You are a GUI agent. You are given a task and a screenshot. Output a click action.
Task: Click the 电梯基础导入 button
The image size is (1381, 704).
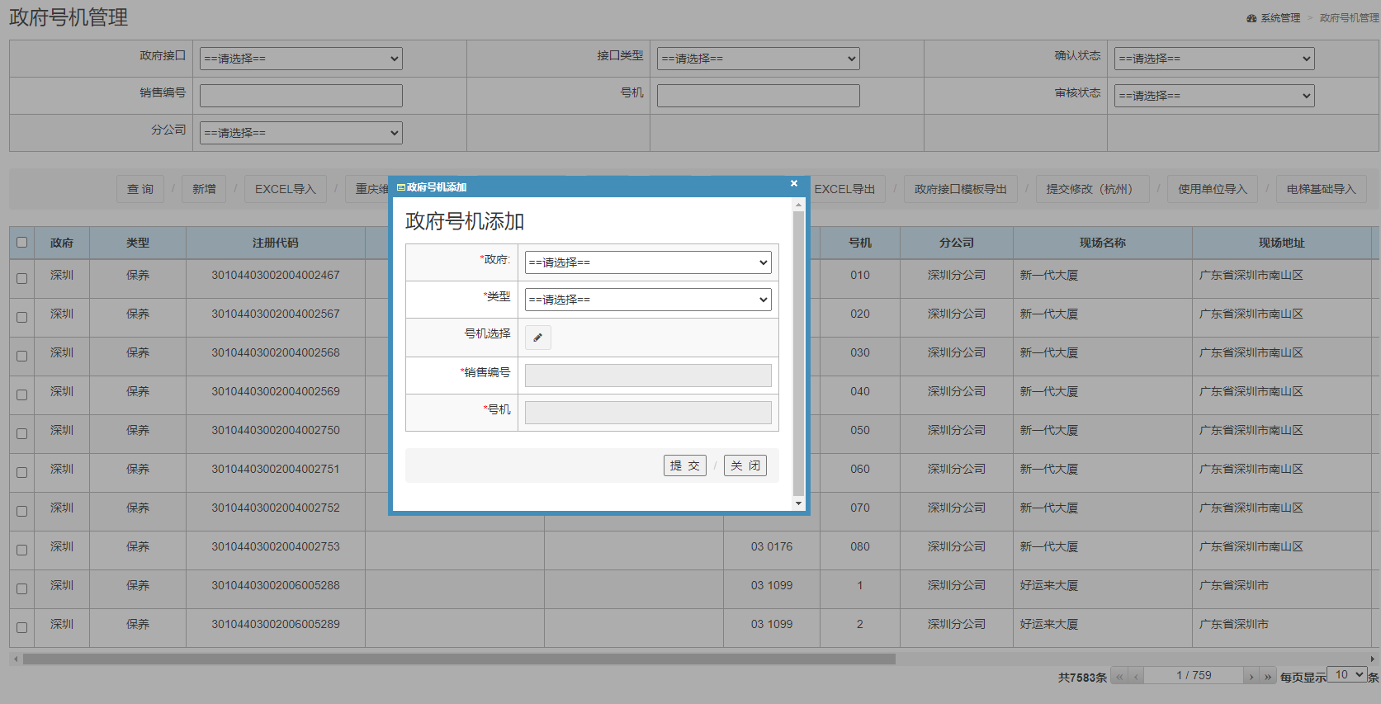pyautogui.click(x=1322, y=189)
